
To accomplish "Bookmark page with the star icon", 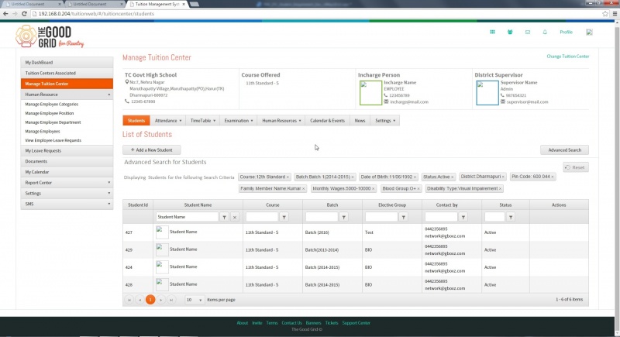I will (605, 14).
